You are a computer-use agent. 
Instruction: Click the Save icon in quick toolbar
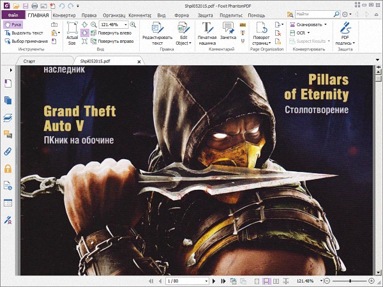26,5
